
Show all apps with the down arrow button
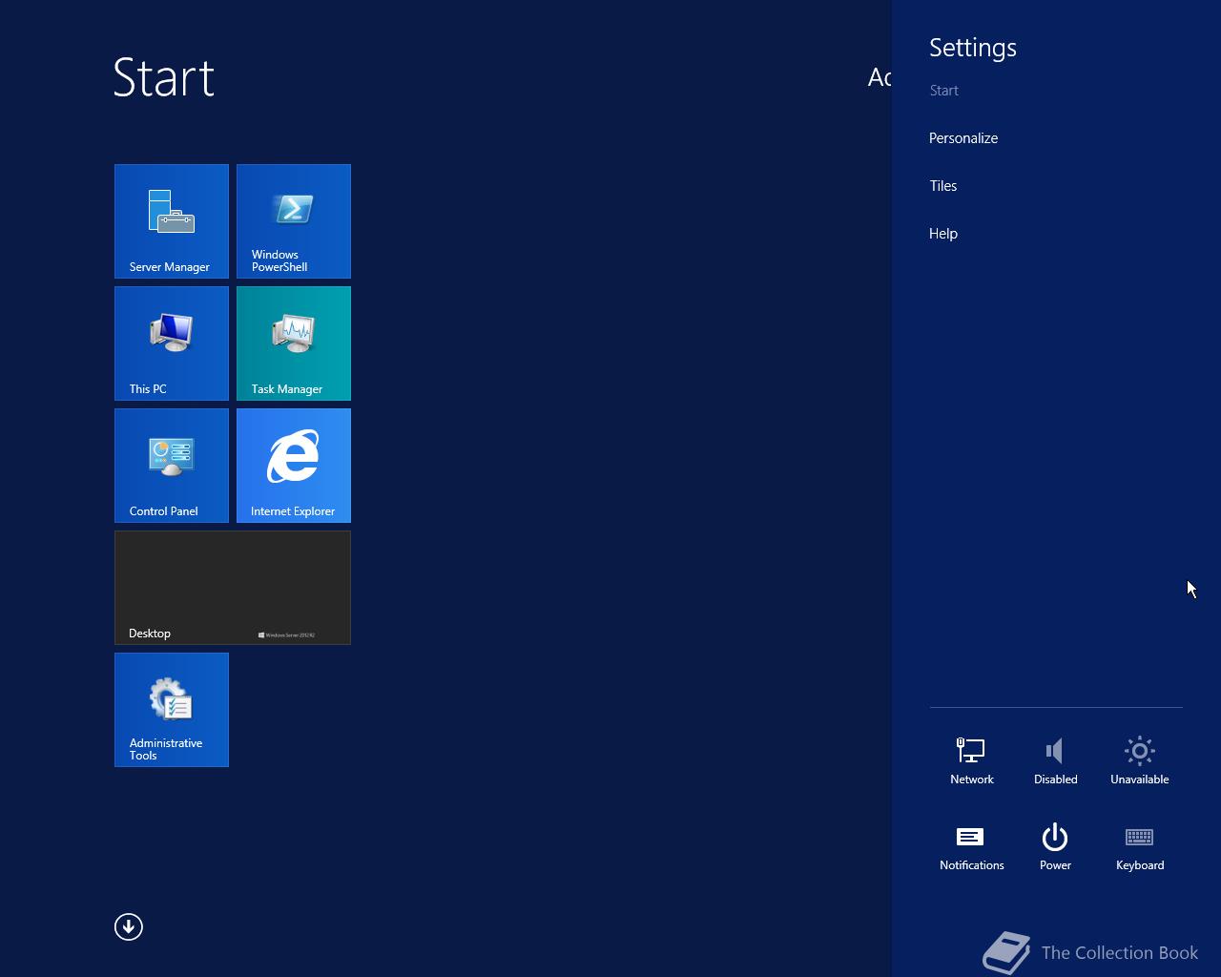click(x=129, y=926)
